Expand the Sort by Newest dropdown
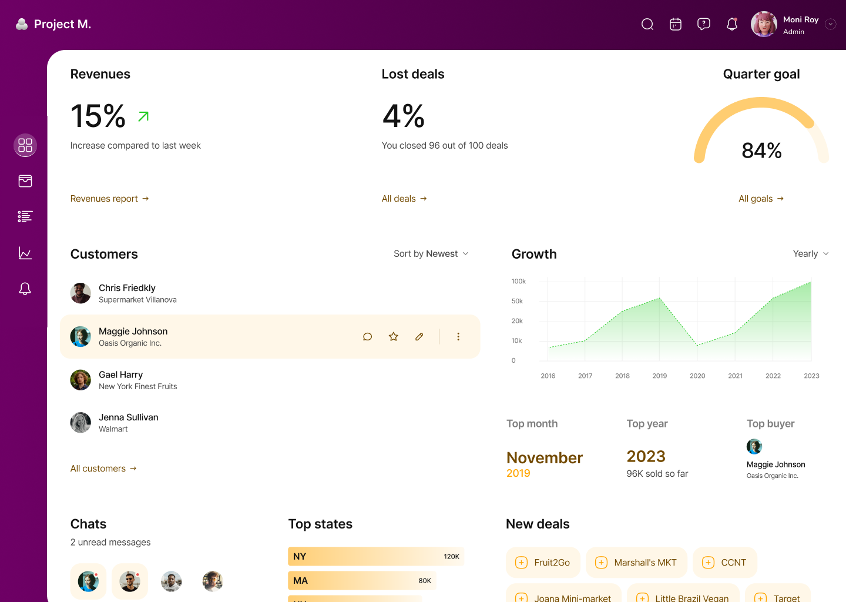 (431, 254)
